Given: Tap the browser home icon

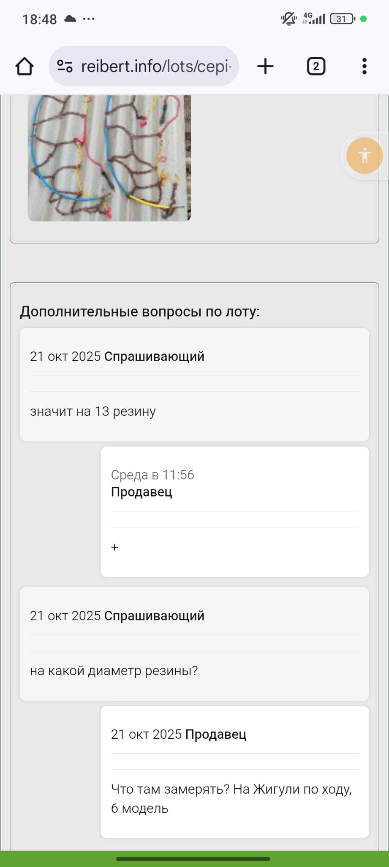Looking at the screenshot, I should click(24, 66).
